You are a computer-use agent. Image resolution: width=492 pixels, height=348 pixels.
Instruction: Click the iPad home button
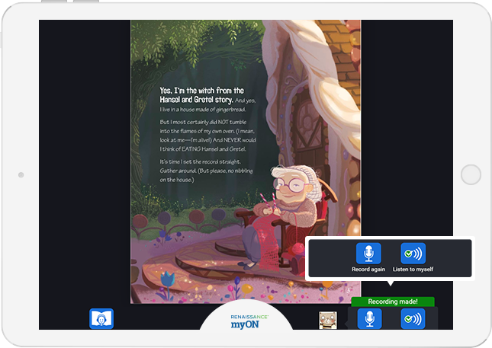[x=471, y=174]
